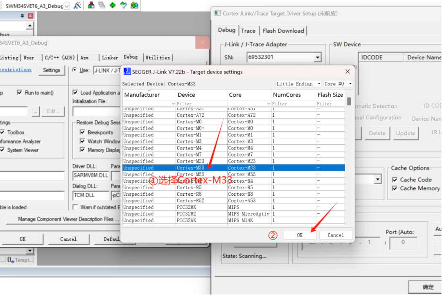442x295 pixels.
Task: Open Core #0 dropdown
Action: click(x=338, y=84)
